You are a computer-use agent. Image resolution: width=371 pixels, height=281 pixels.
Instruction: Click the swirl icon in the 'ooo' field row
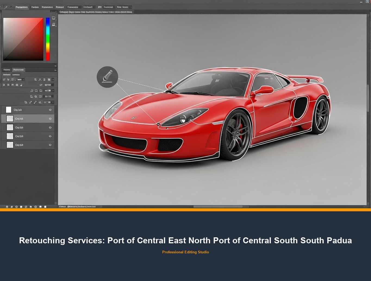35,79
